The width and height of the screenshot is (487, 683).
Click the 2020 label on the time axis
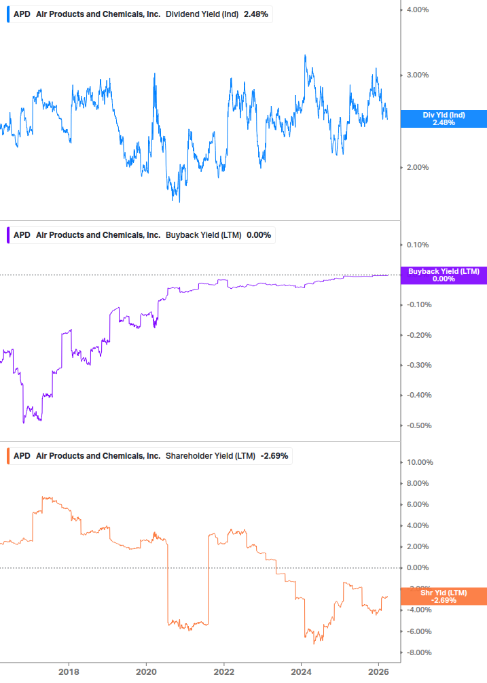(x=146, y=672)
